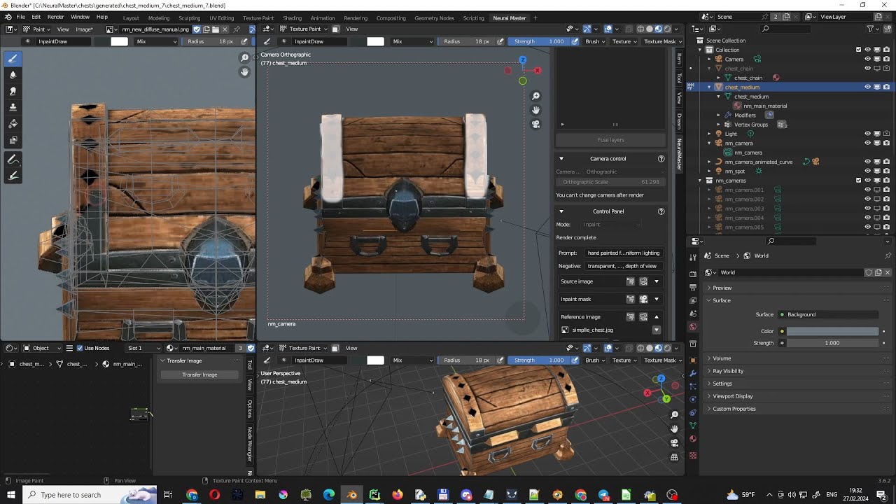Hide chest_medium with its eye icon
This screenshot has height=504, width=896.
(x=867, y=87)
